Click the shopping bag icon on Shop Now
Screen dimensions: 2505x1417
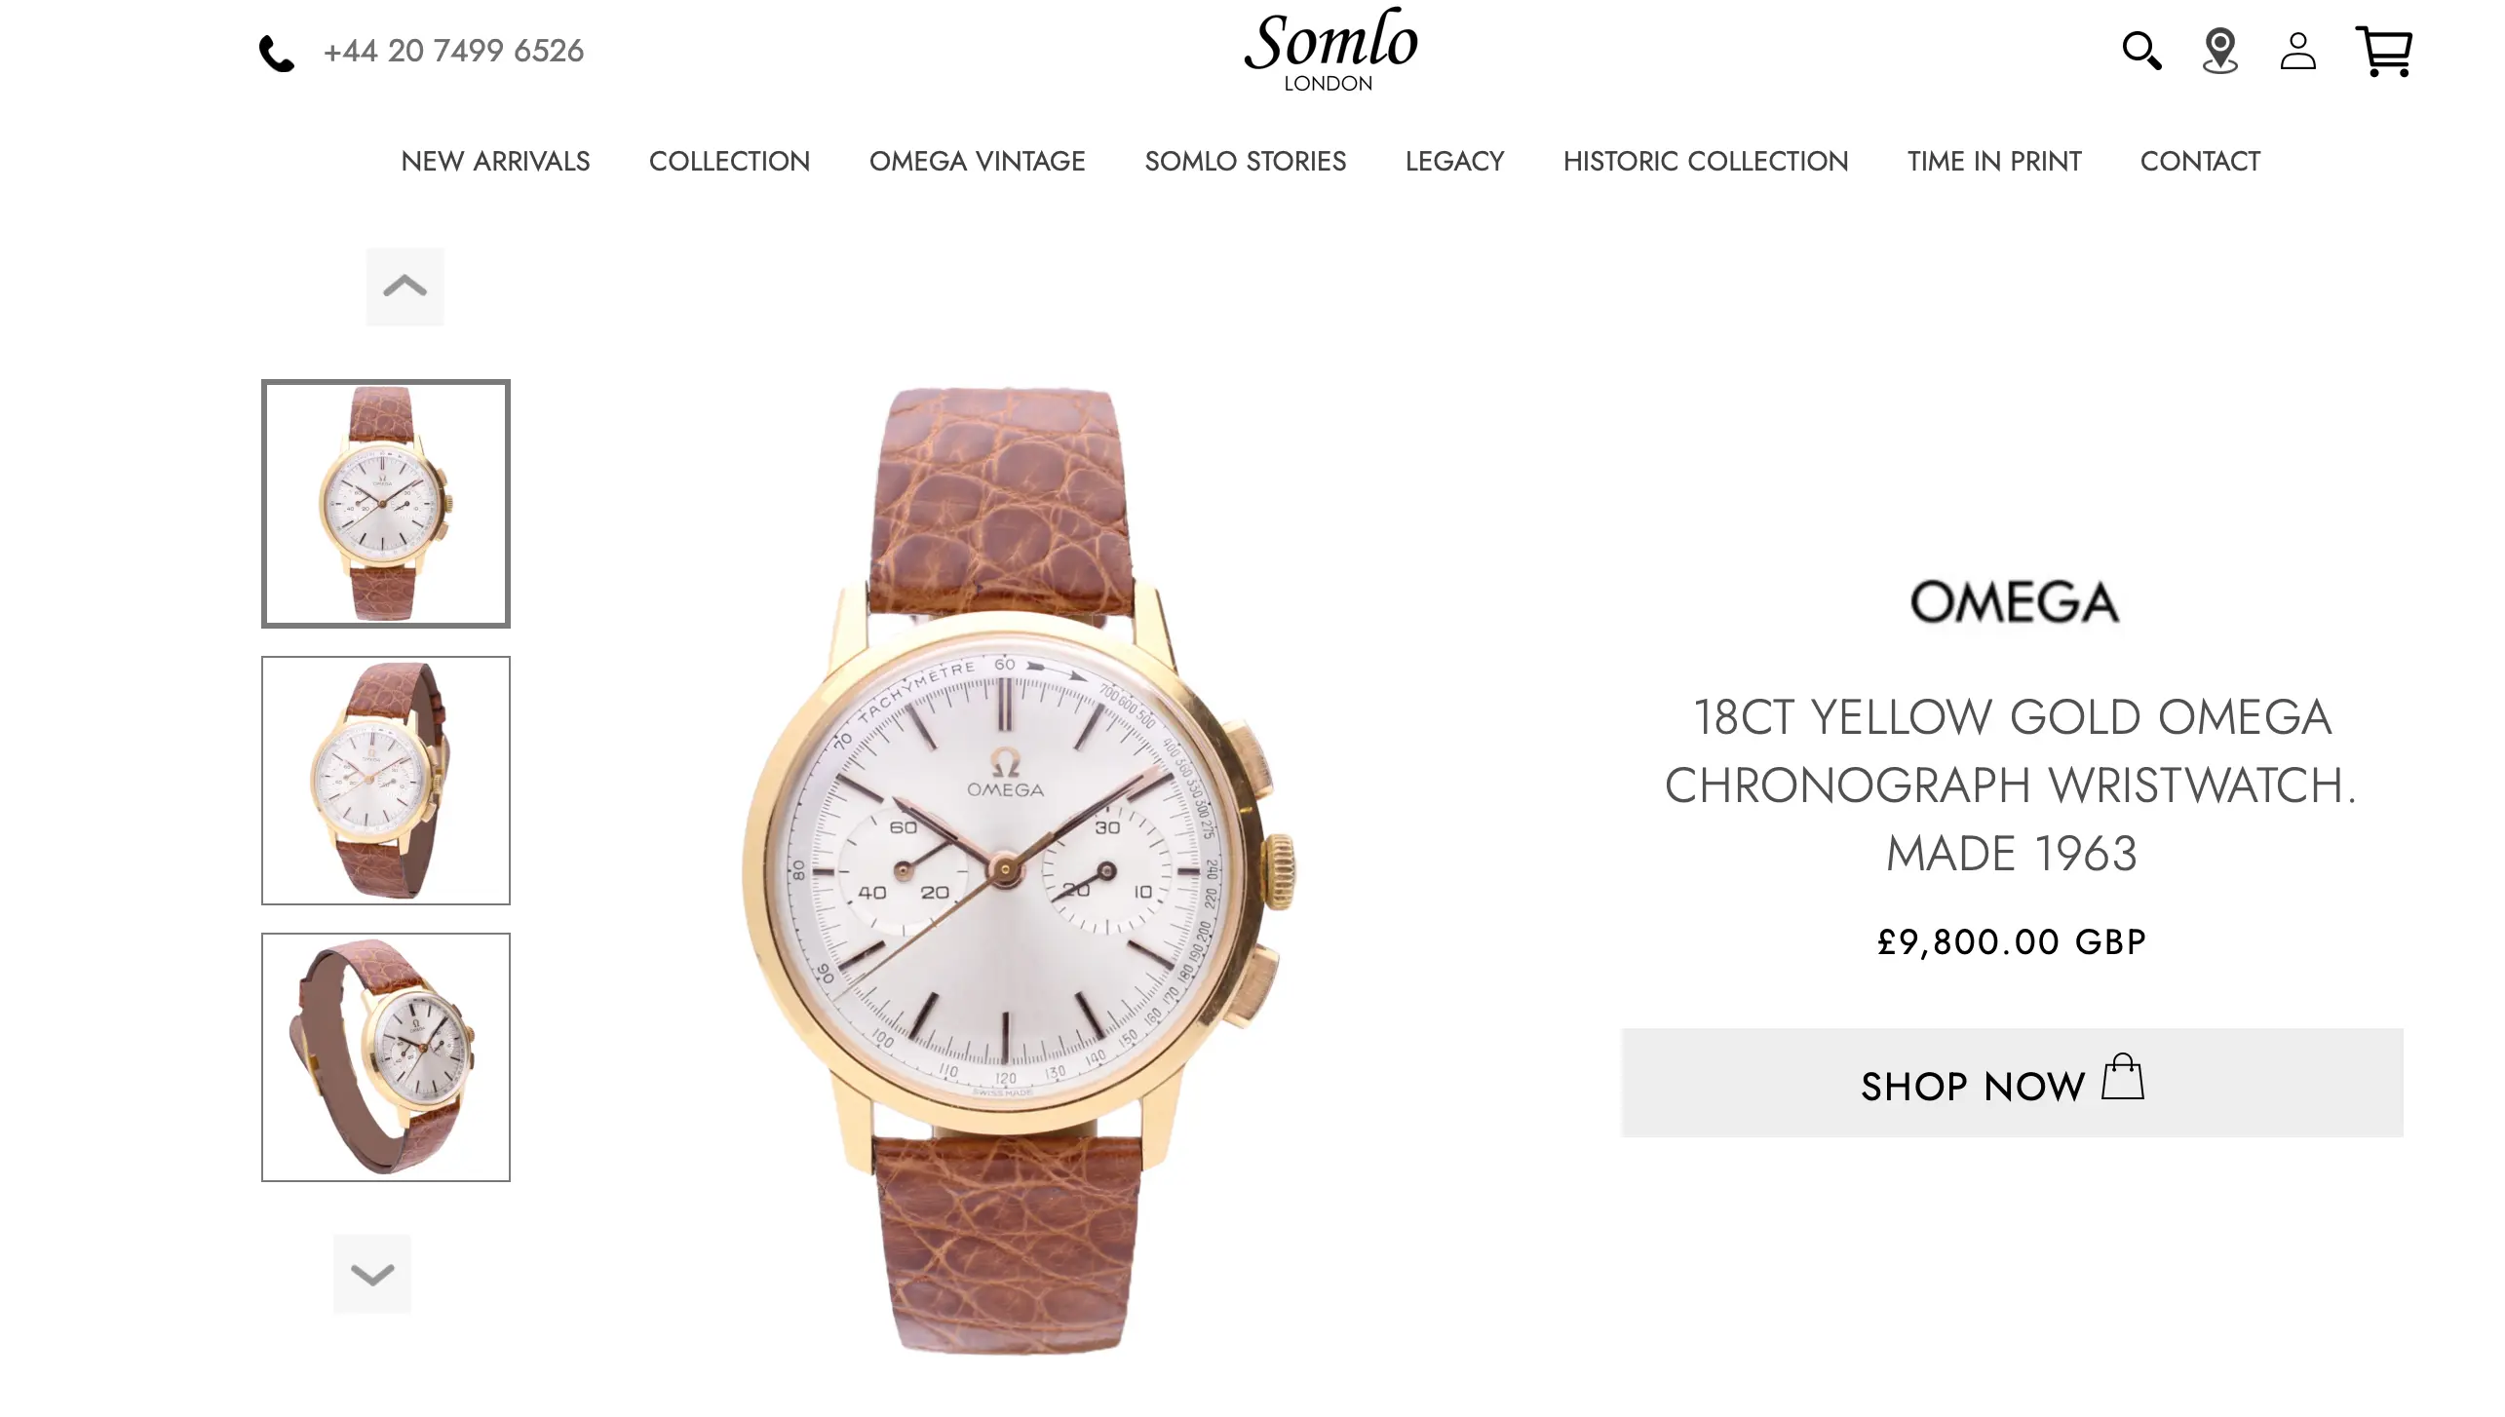click(2122, 1076)
